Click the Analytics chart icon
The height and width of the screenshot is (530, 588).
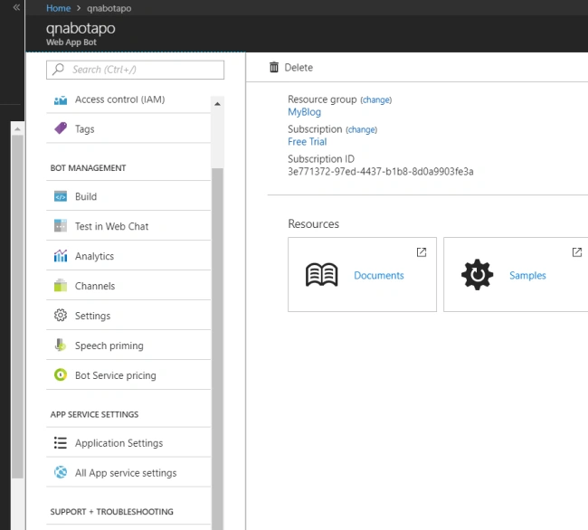61,256
